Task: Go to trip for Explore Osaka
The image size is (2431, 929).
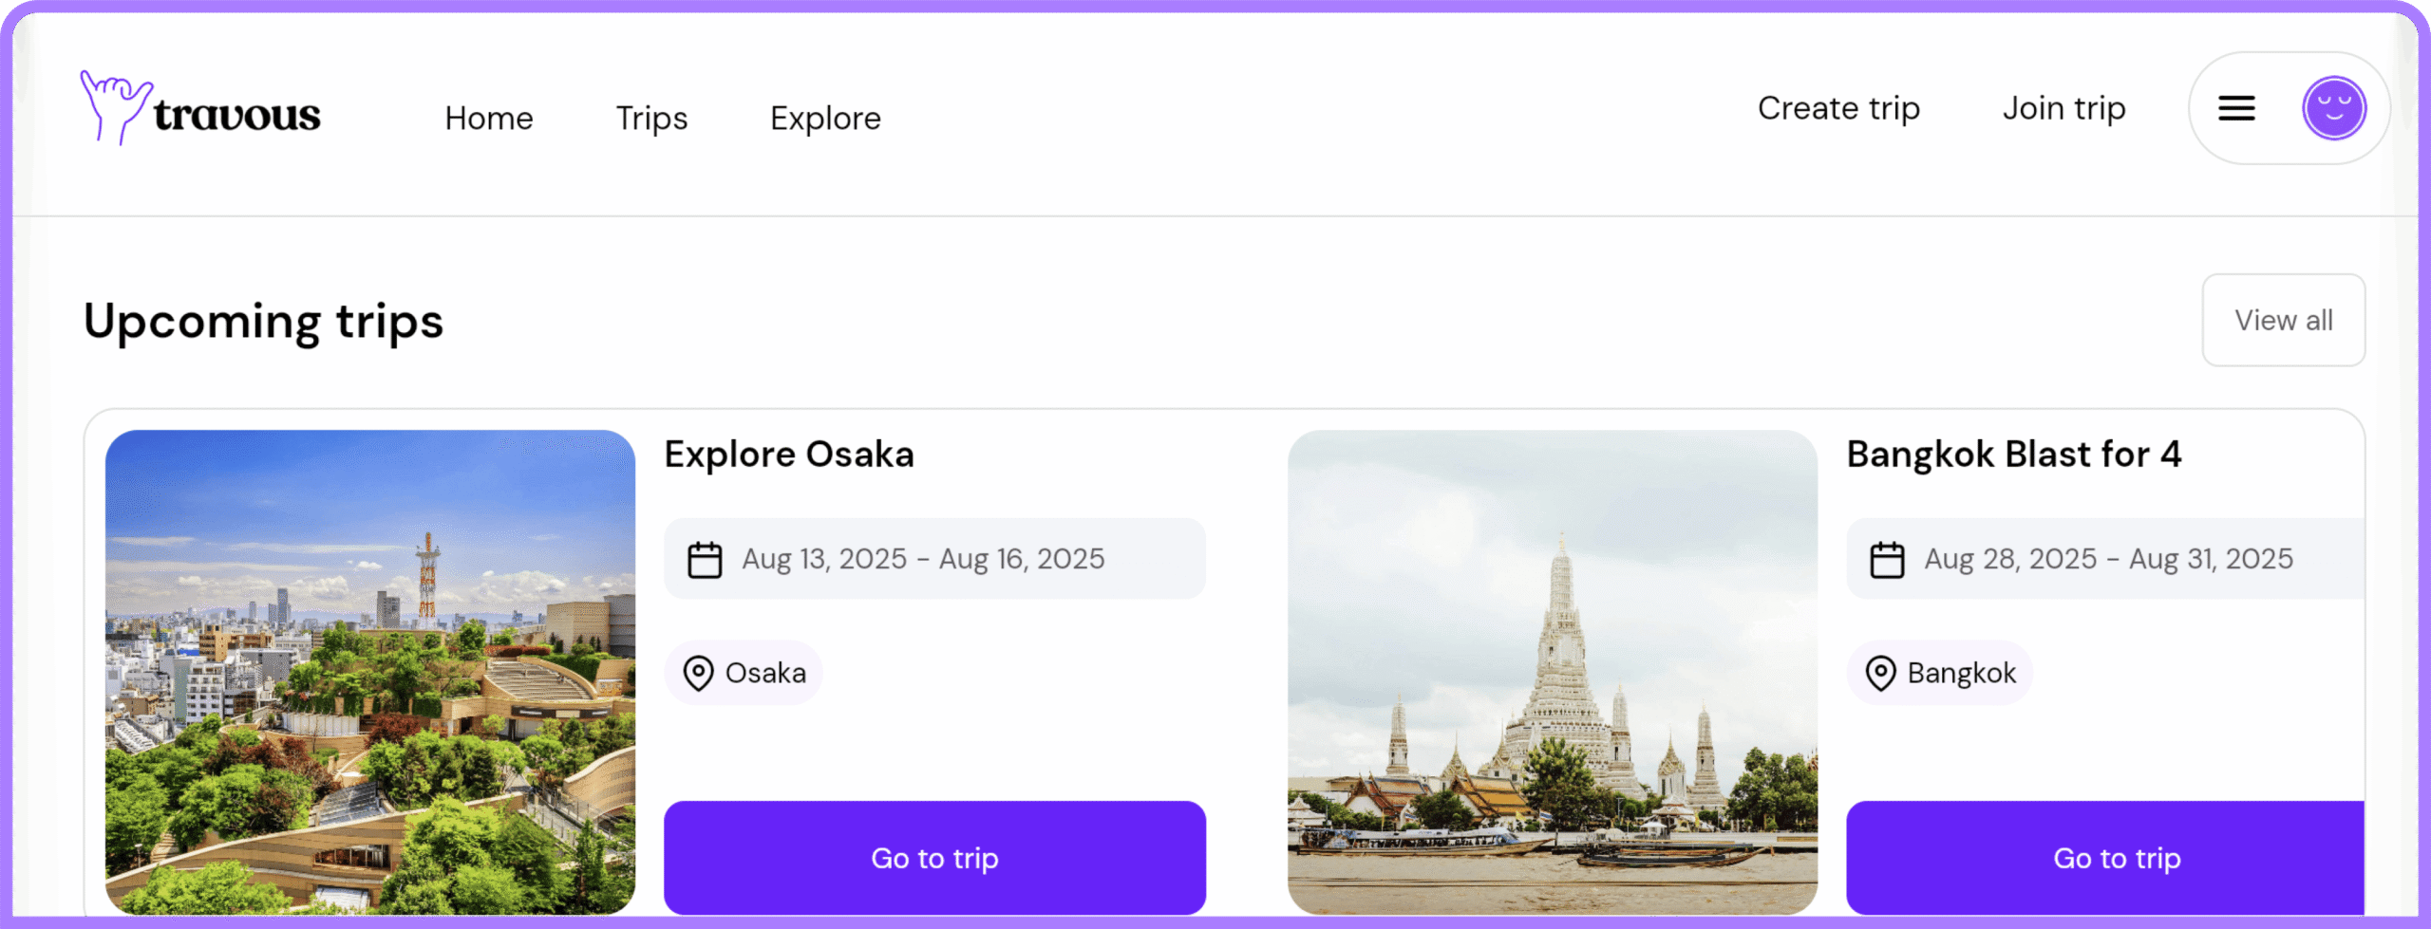Action: pyautogui.click(x=934, y=858)
